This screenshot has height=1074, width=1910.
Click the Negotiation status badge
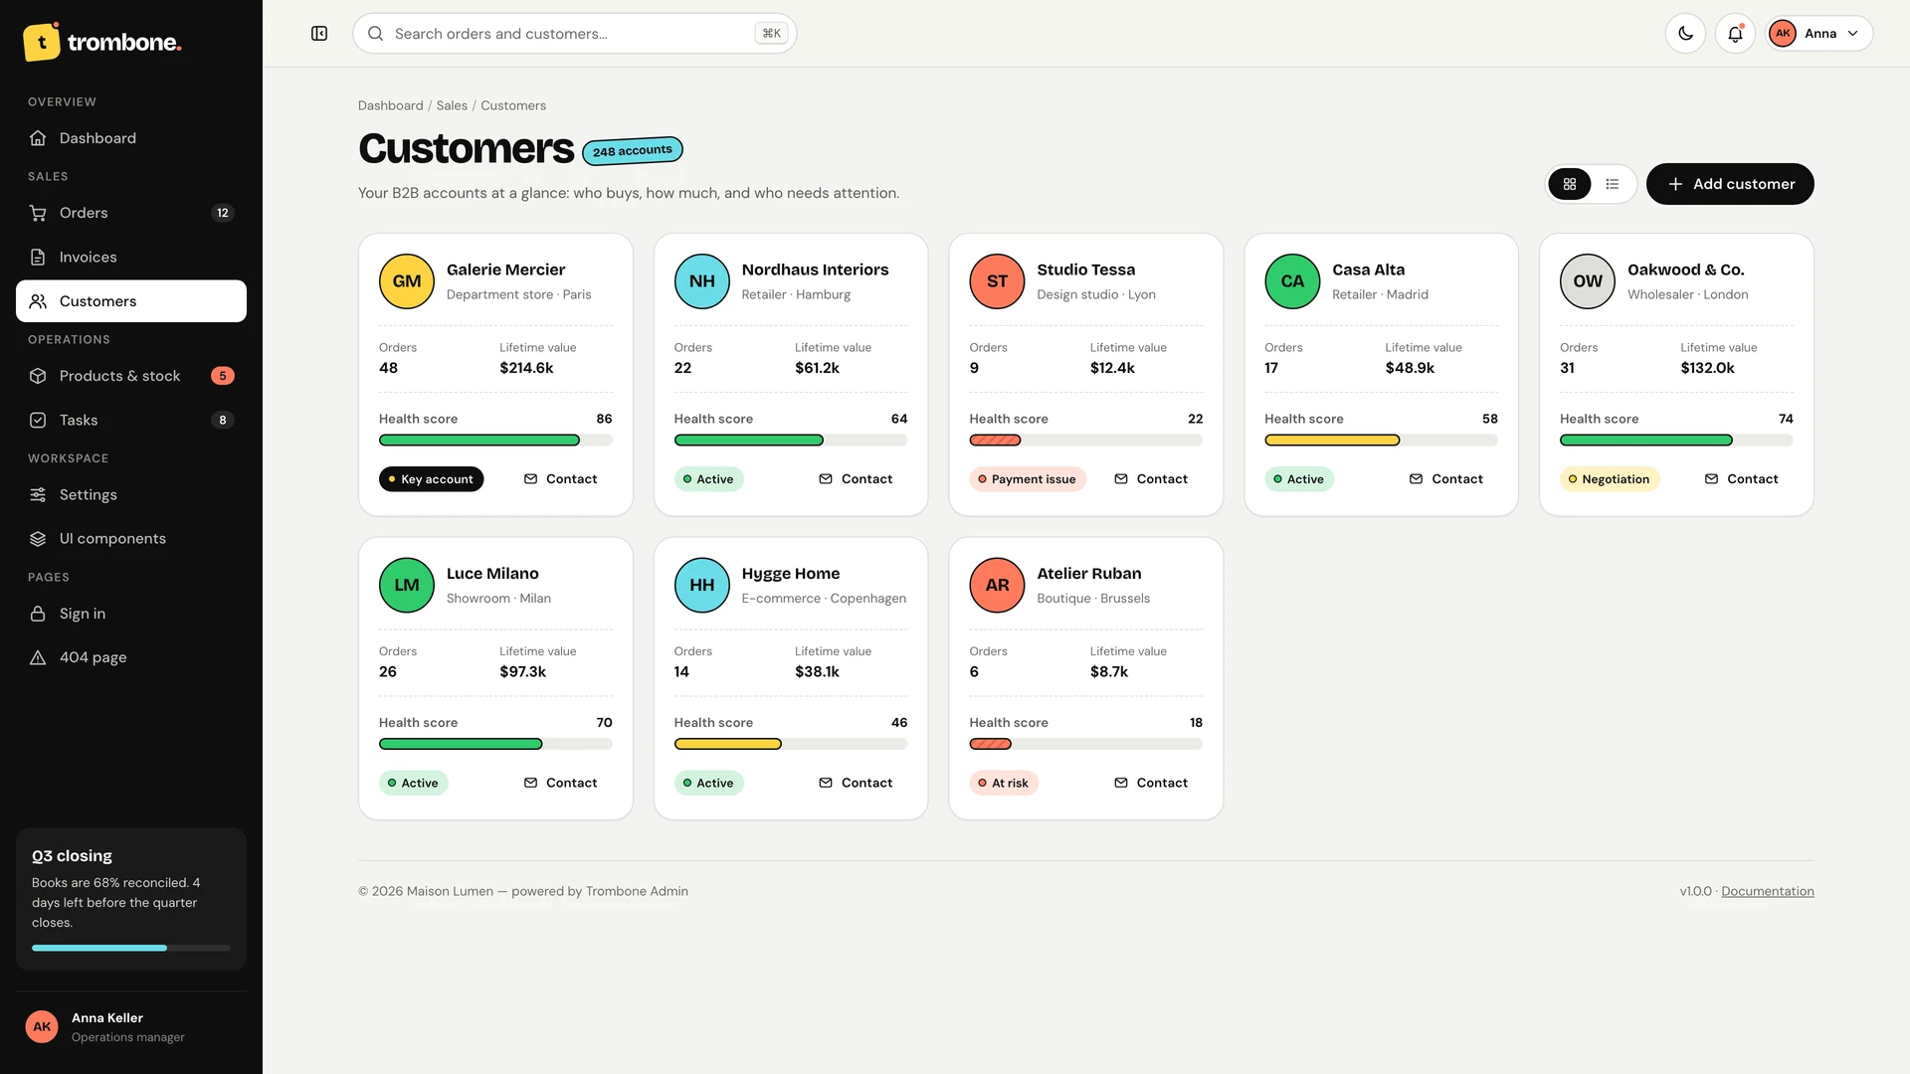click(1610, 479)
